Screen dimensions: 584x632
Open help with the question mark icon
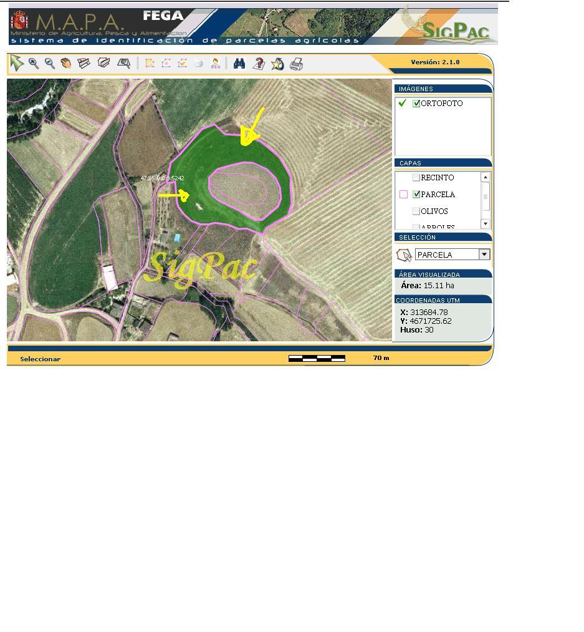point(259,64)
